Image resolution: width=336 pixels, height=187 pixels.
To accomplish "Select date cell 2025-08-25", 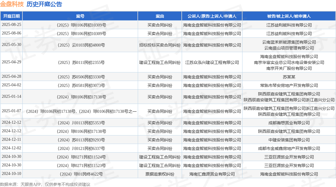I will (12, 25).
